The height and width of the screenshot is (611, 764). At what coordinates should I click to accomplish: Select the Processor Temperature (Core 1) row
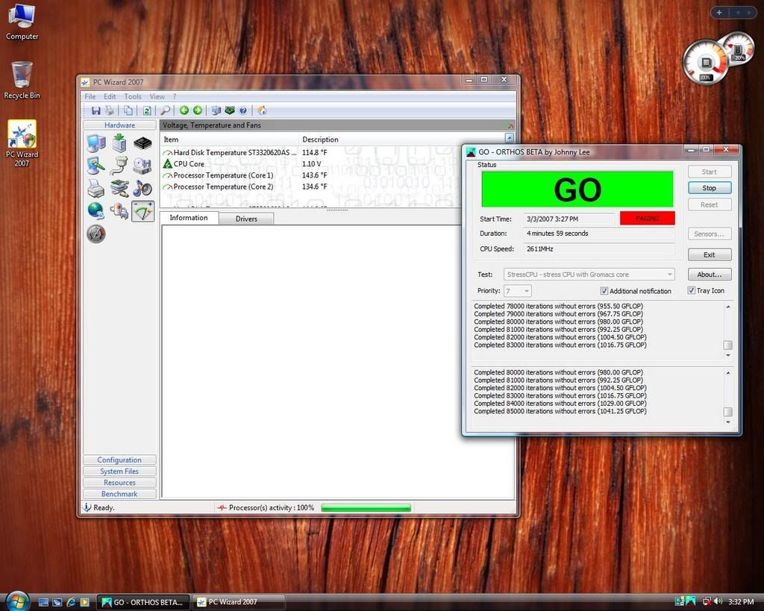pos(223,175)
